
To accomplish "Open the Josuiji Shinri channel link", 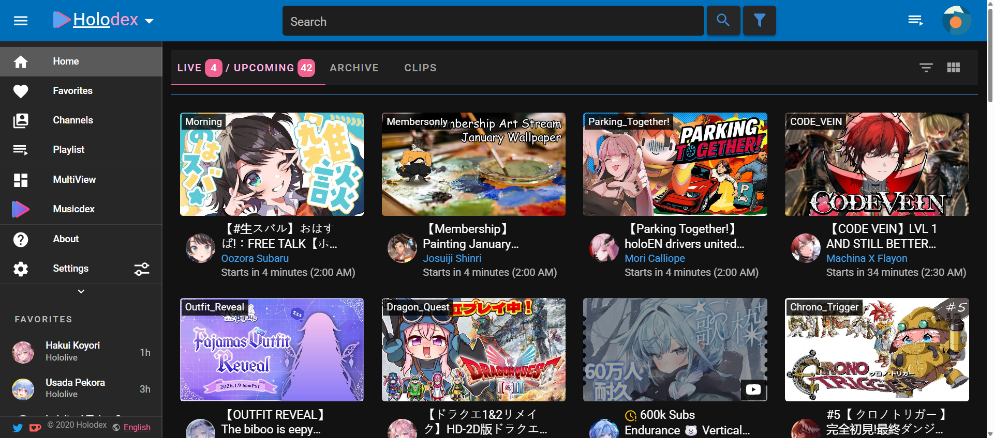I will tap(452, 258).
